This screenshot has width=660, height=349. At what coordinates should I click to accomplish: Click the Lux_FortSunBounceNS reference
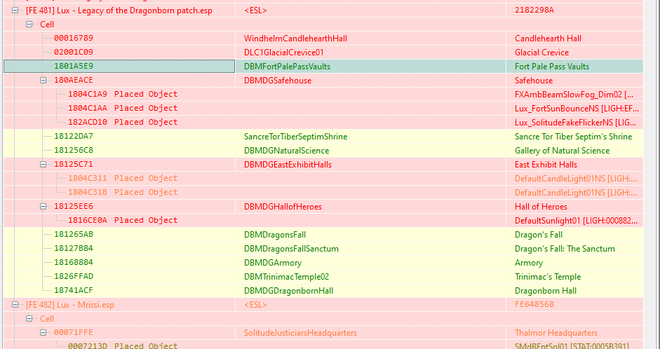coord(577,109)
